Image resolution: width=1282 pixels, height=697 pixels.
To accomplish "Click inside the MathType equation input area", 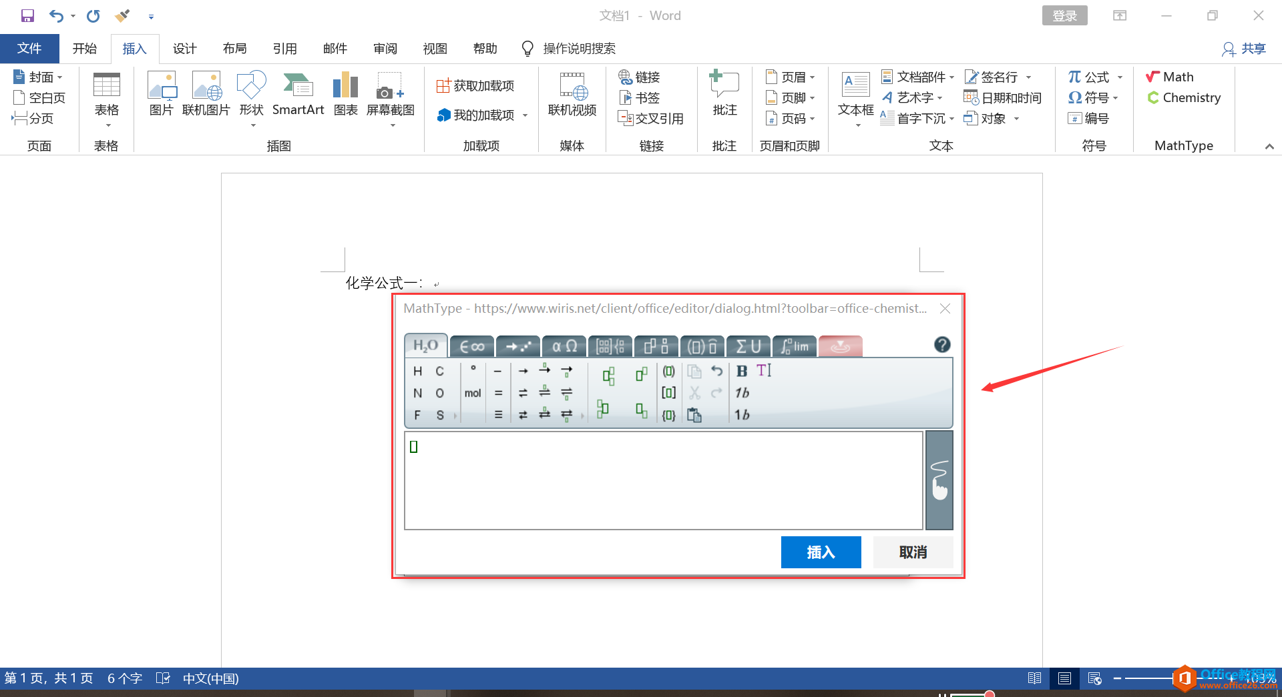I will click(664, 480).
